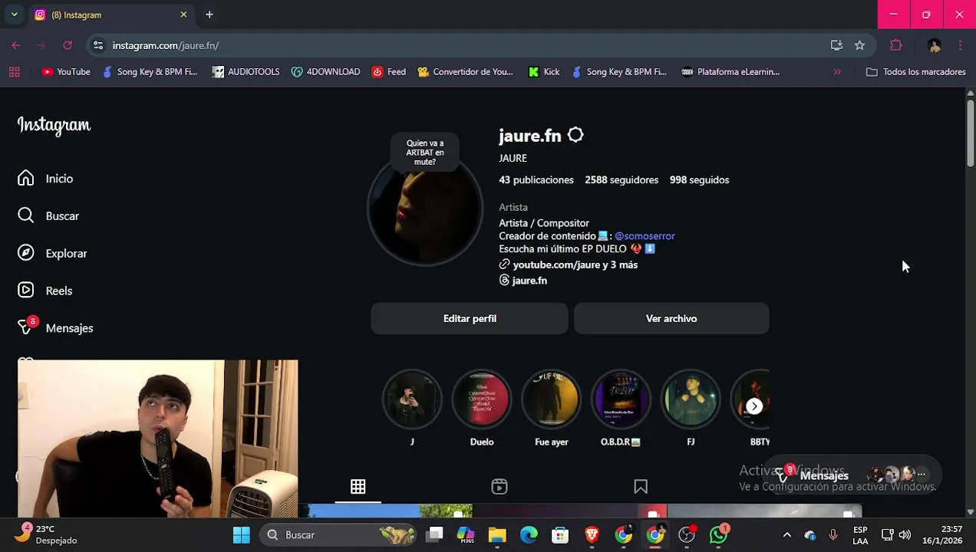Image resolution: width=976 pixels, height=552 pixels.
Task: Click Ver archivo button
Action: point(671,318)
